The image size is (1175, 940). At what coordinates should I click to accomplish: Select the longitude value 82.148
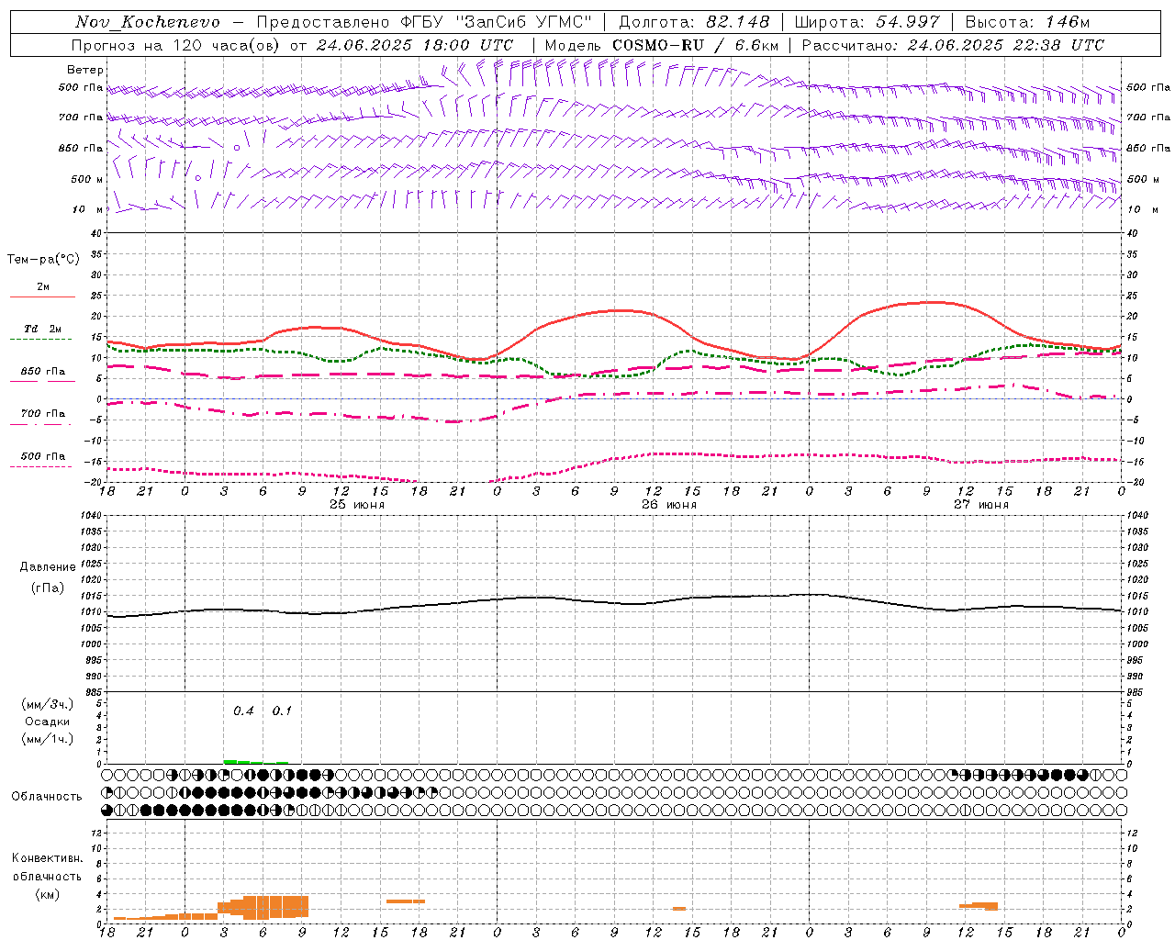[739, 22]
